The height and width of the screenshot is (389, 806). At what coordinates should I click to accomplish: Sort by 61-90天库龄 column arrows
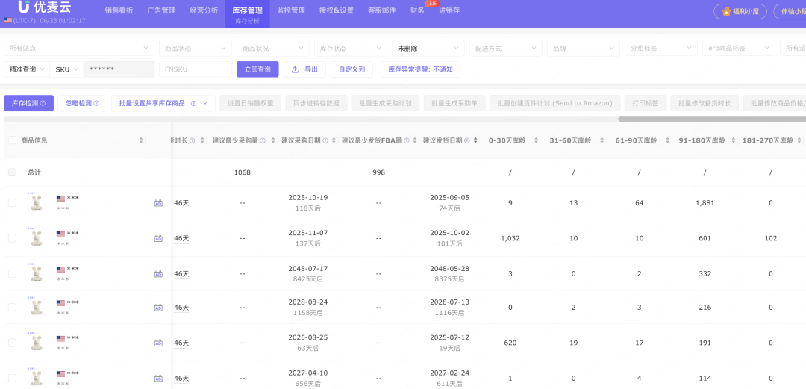(x=668, y=140)
